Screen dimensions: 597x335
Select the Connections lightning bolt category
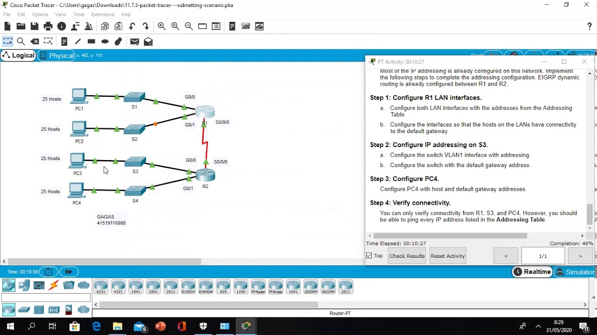point(54,285)
